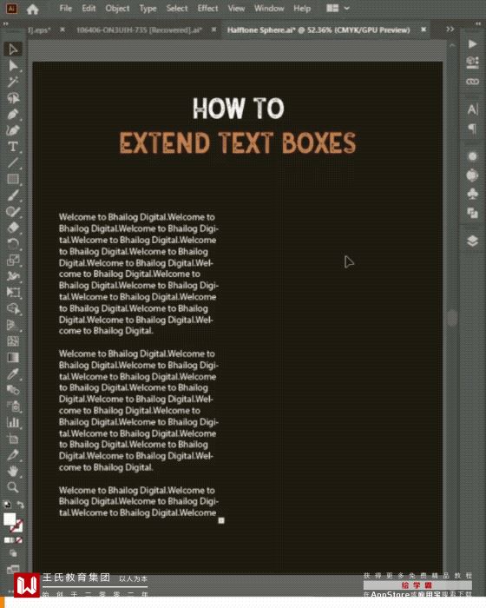Set color mode button below swatches
This screenshot has width=486, height=608.
[x=7, y=540]
